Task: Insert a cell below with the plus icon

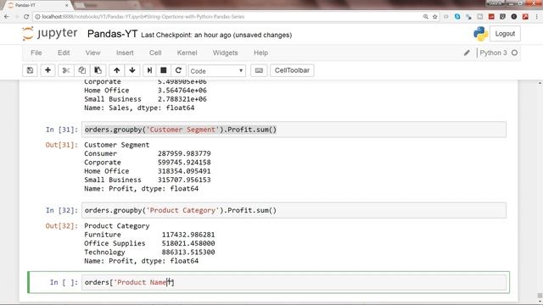Action: coord(48,70)
